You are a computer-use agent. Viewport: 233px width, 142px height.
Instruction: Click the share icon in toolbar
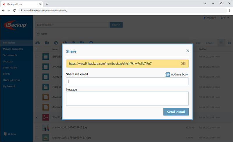tap(56, 43)
